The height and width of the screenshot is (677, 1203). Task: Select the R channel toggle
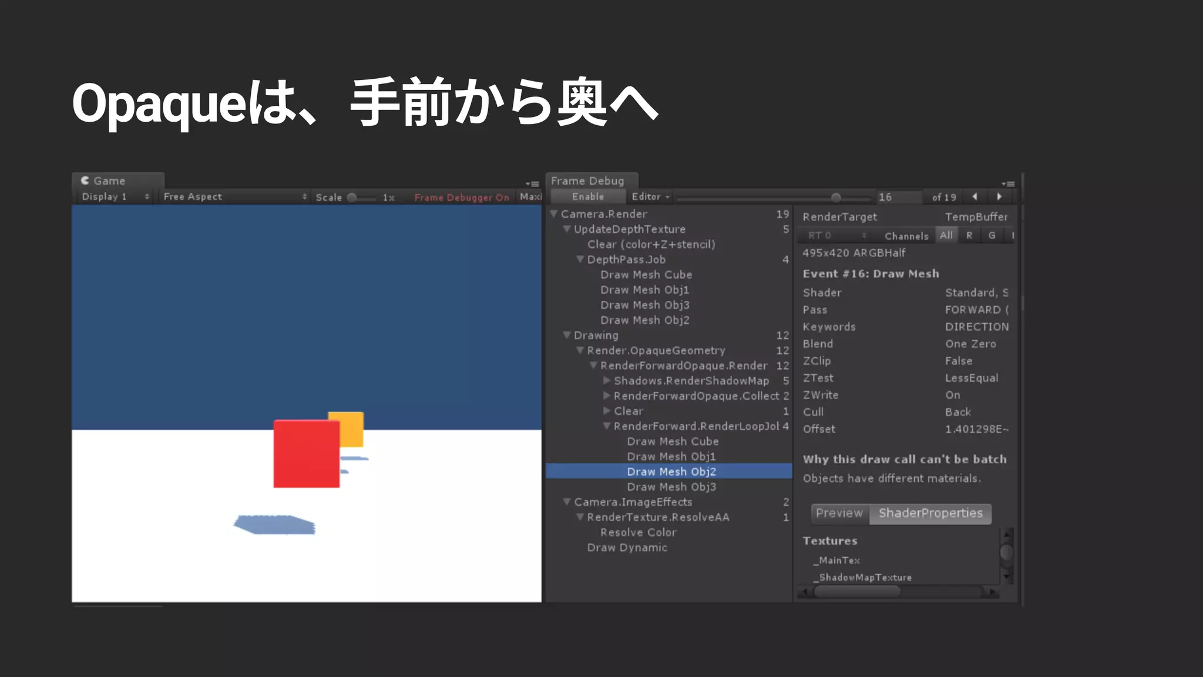click(x=969, y=236)
